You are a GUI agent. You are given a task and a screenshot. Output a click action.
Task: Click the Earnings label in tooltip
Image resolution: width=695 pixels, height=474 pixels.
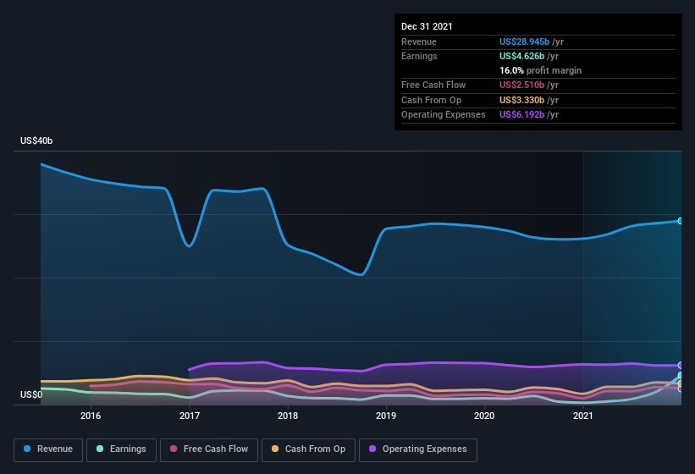pyautogui.click(x=419, y=56)
